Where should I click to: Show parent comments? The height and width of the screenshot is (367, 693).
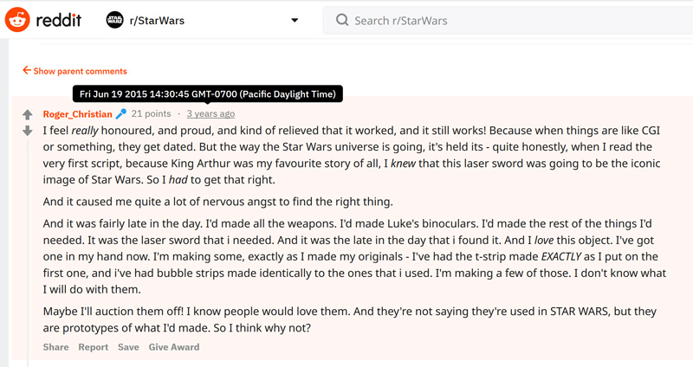[x=80, y=71]
